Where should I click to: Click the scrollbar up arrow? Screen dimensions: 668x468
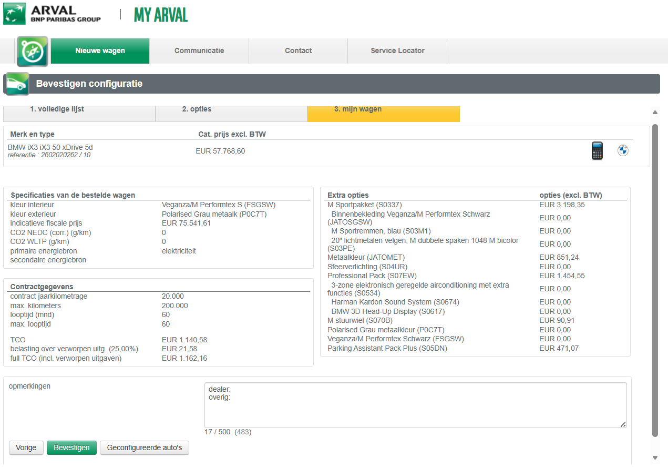[655, 112]
